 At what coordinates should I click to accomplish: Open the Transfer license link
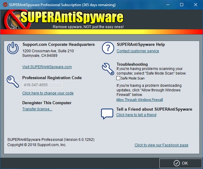(37, 109)
